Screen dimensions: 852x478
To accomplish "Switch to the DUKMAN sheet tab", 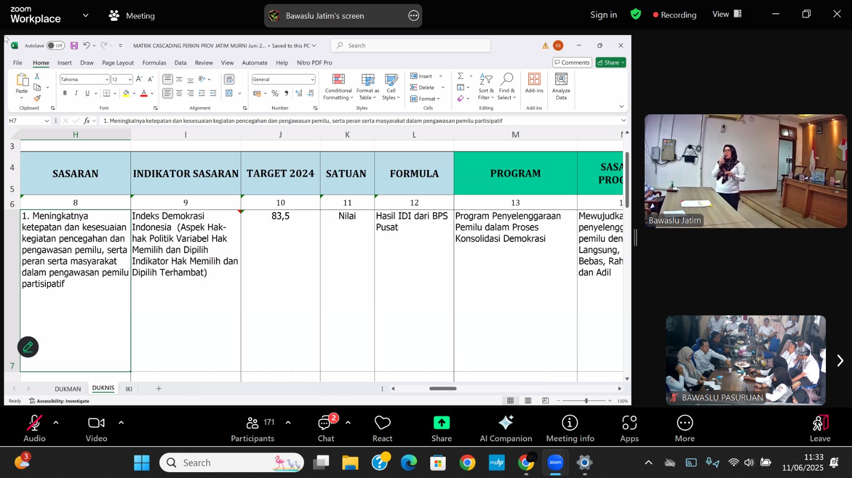I will tap(68, 389).
